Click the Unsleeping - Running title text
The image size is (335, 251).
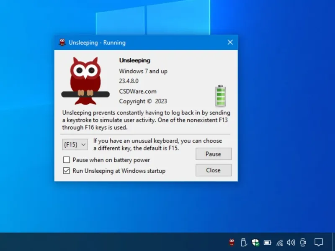[97, 43]
